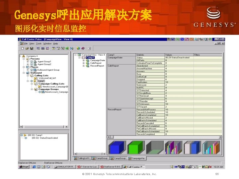Select Camp1 under Outbound in left tree
239x179 pixels.
pyautogui.click(x=41, y=81)
